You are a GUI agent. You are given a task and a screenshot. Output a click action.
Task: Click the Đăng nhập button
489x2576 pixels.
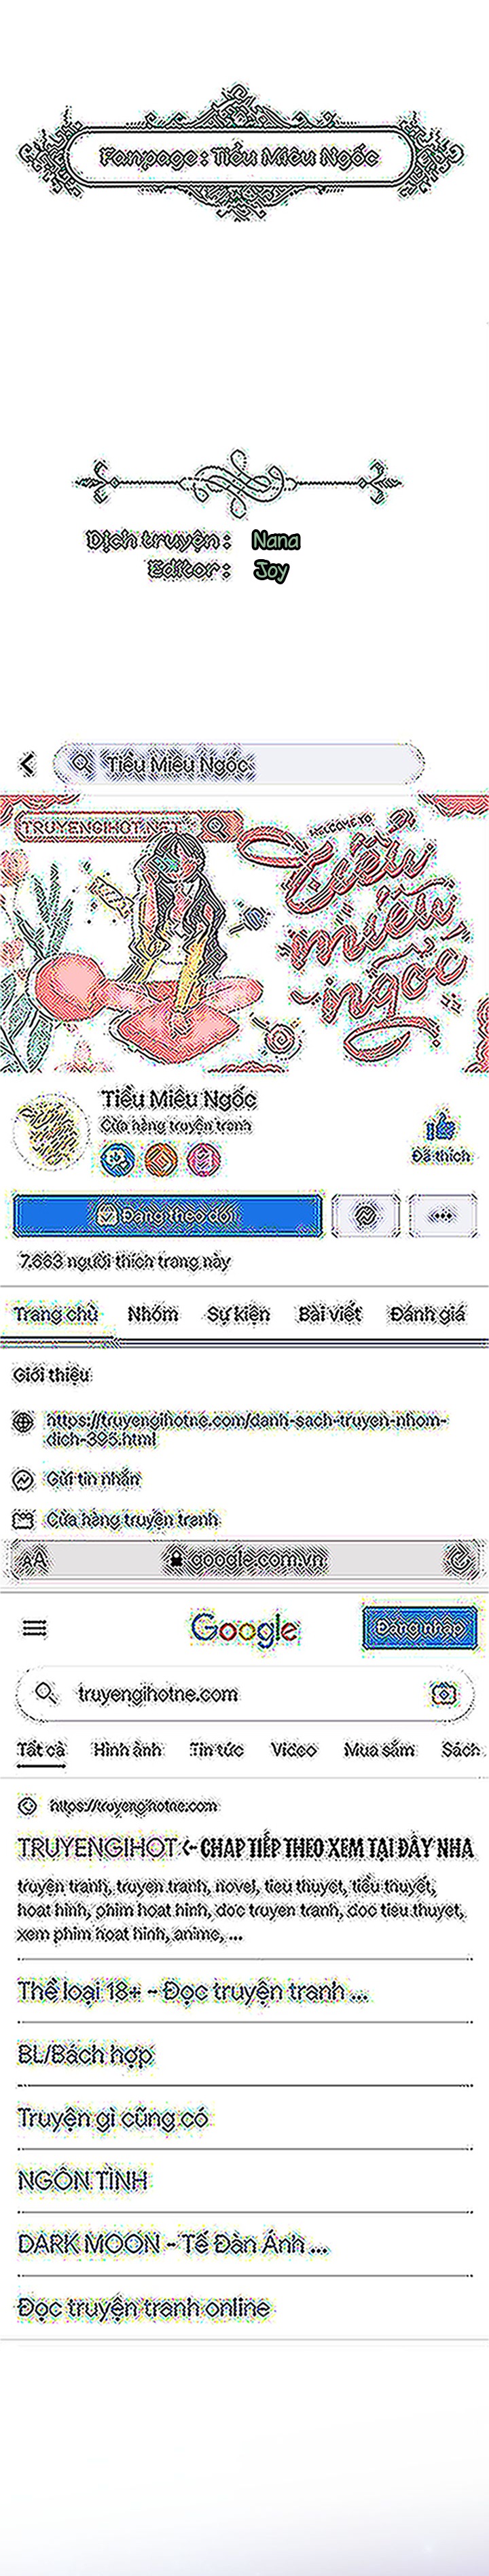[x=419, y=1628]
